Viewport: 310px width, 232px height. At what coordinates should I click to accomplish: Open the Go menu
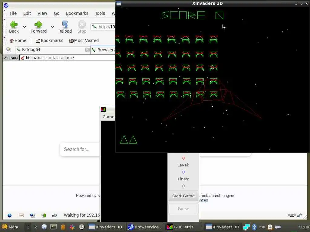coord(57,13)
